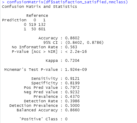Click the Detection Prevalence value 0.5000

(72, 106)
